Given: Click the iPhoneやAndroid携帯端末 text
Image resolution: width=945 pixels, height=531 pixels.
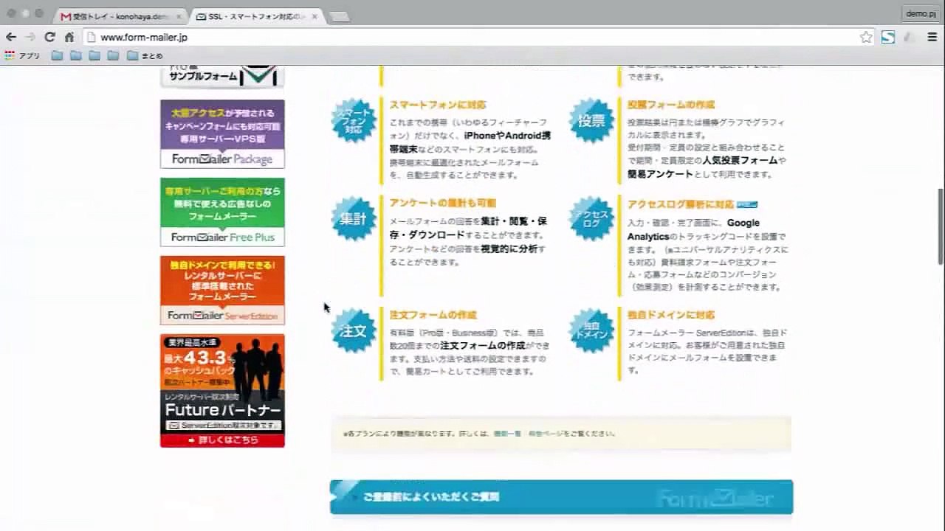Looking at the screenshot, I should tap(470, 142).
